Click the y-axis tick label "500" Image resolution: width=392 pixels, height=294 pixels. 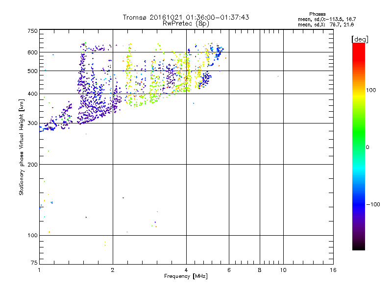pos(32,71)
